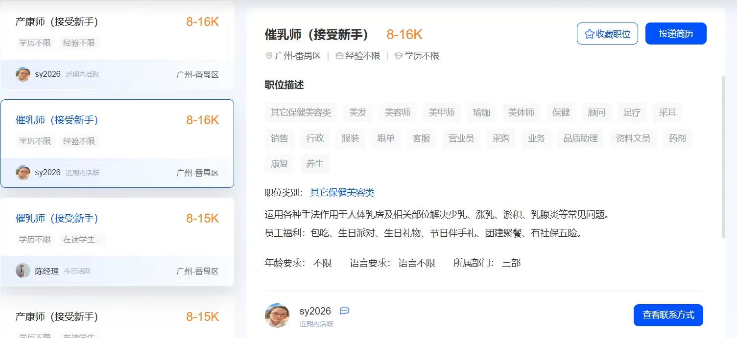Select the 采耳 tag
This screenshot has height=338, width=737.
click(x=667, y=113)
